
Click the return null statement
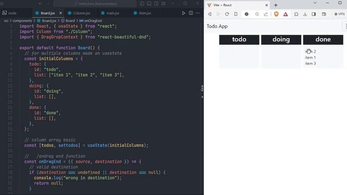pos(48,183)
